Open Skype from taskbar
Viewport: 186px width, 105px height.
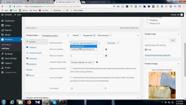[x=54, y=102]
